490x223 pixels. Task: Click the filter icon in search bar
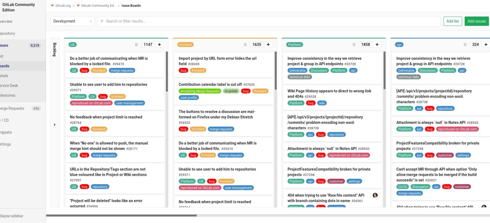[x=102, y=21]
